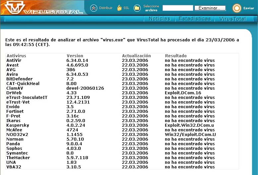Click version 1.1455 of NOD32v2
The width and height of the screenshot is (258, 175).
[74, 134]
